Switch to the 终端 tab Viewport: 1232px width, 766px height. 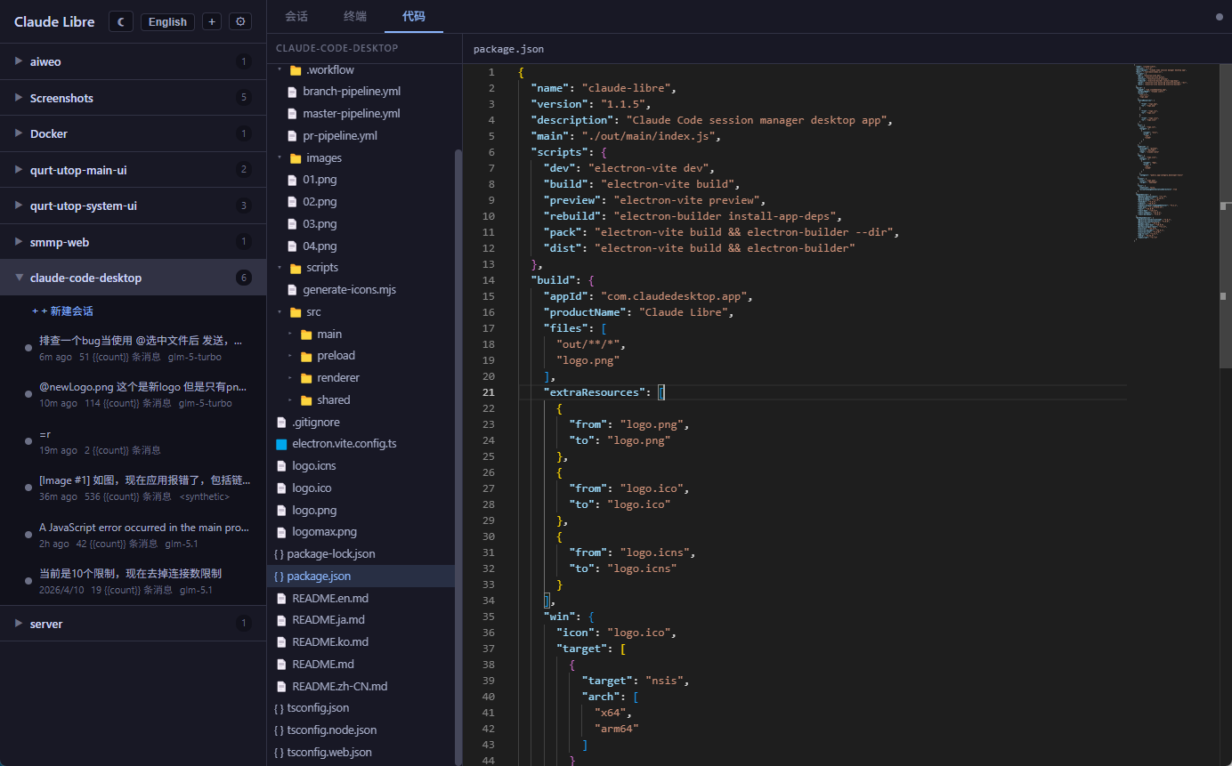tap(355, 16)
